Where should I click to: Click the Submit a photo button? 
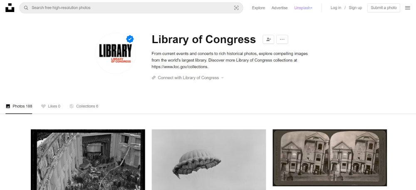click(x=384, y=7)
